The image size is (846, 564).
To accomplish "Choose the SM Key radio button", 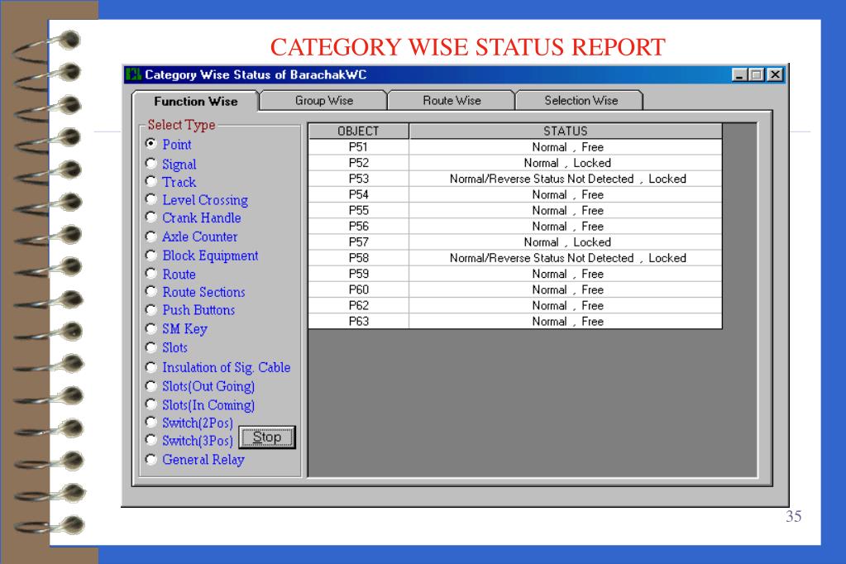I will point(151,328).
